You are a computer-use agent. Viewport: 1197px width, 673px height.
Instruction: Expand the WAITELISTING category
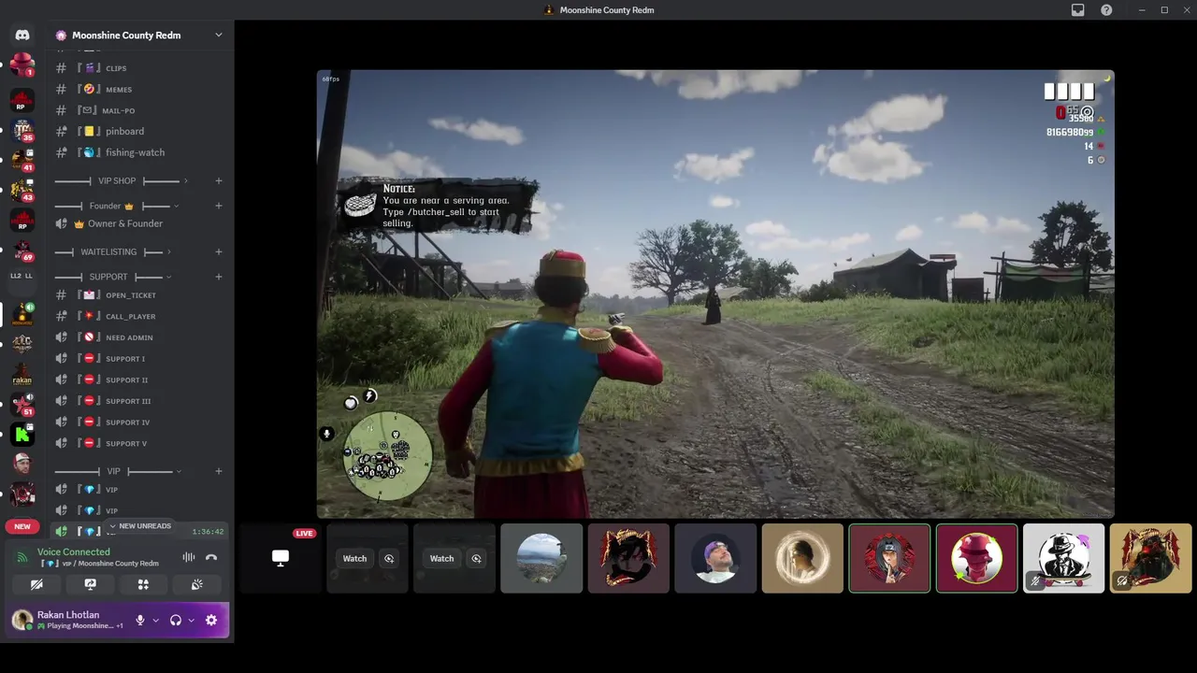click(108, 251)
